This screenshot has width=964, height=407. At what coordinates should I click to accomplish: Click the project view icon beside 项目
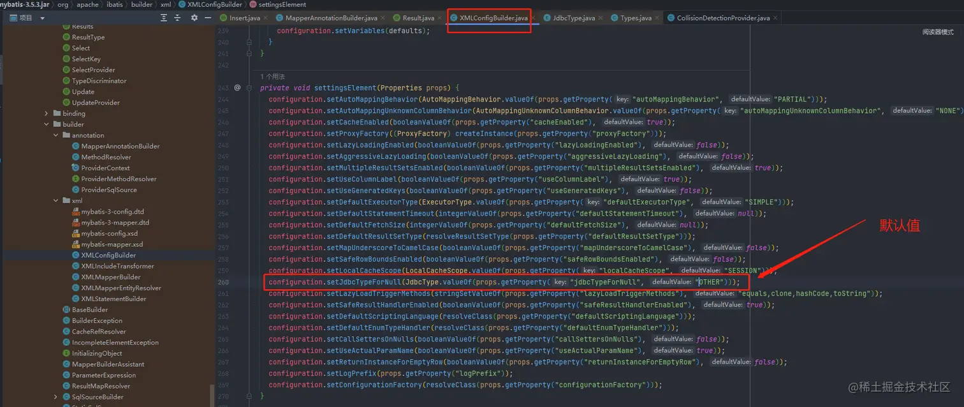pos(14,18)
